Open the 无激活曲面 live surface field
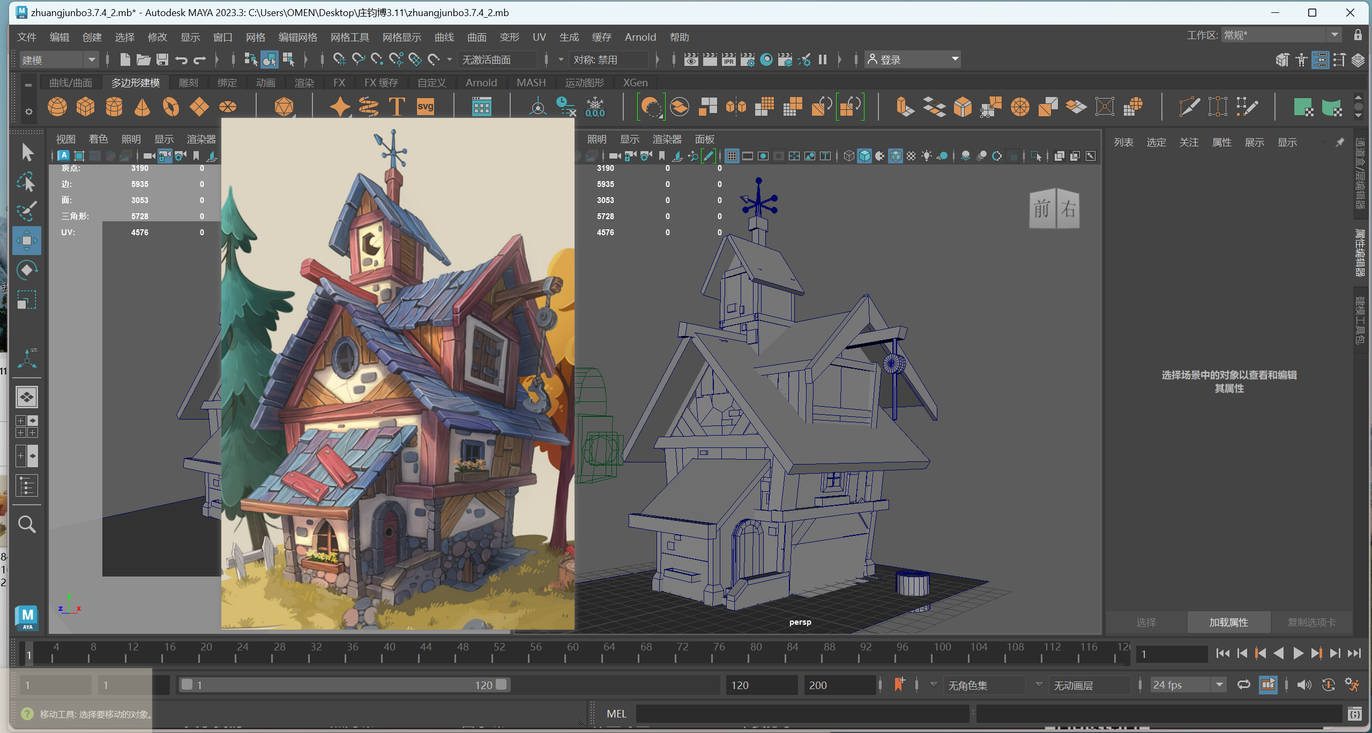1372x733 pixels. click(497, 59)
